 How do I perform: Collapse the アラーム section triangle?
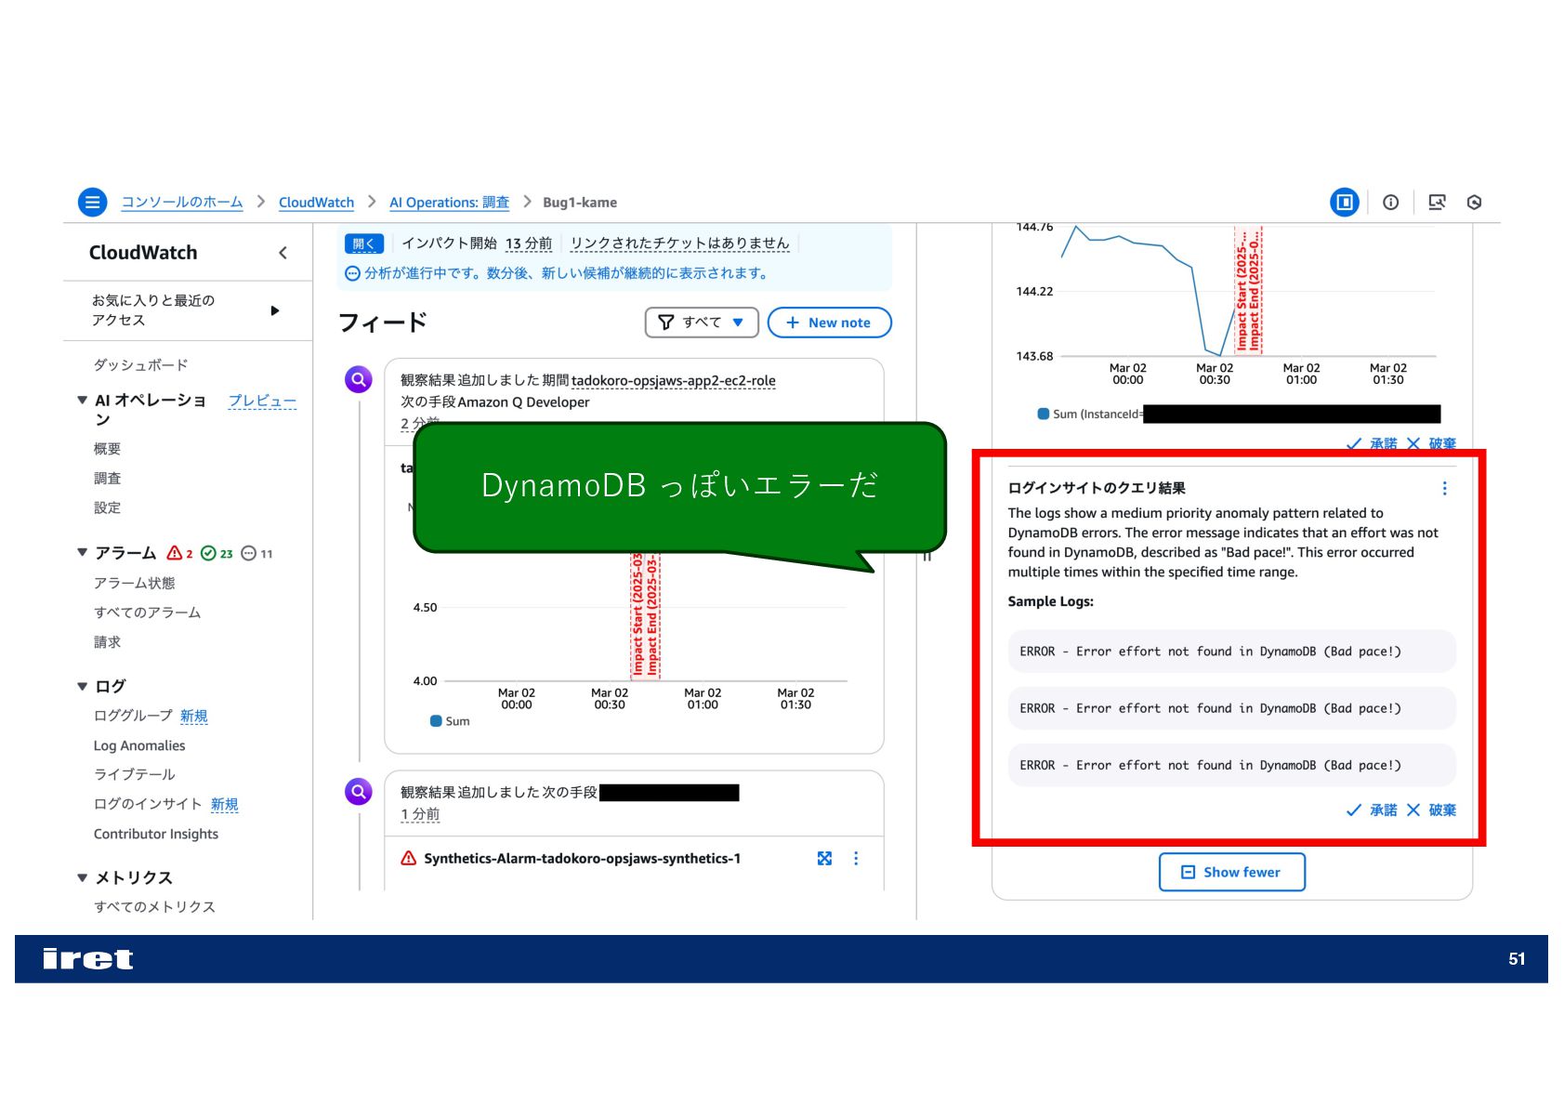click(82, 552)
